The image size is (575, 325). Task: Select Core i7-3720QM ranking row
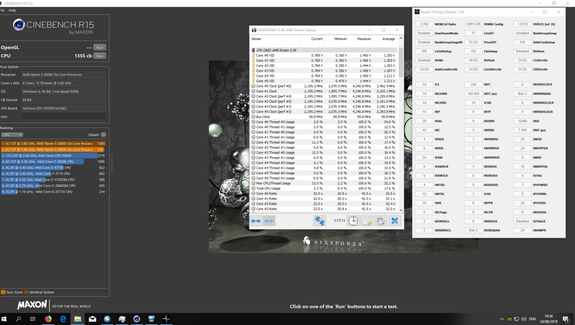tap(53, 180)
